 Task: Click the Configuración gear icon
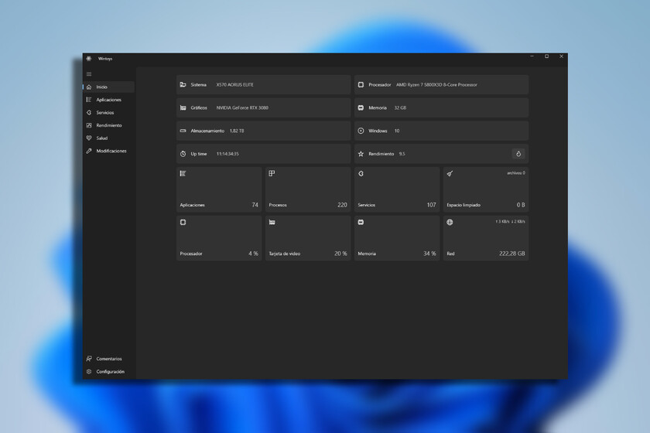(x=89, y=372)
